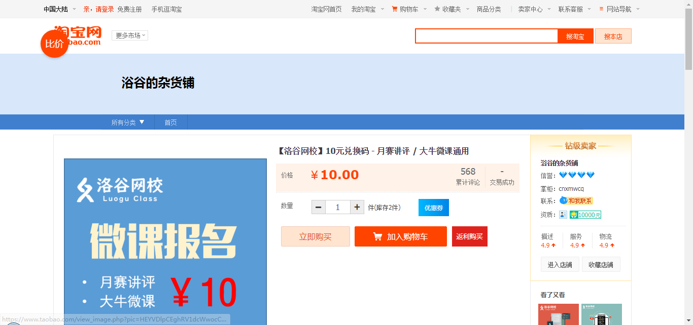Click the 10000元 deposit guarantee badge
This screenshot has width=693, height=325.
coord(585,215)
